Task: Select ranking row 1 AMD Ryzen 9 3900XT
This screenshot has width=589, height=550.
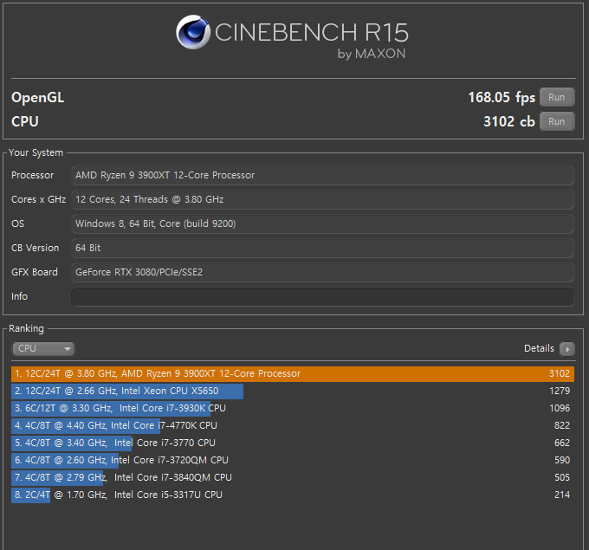Action: click(293, 374)
